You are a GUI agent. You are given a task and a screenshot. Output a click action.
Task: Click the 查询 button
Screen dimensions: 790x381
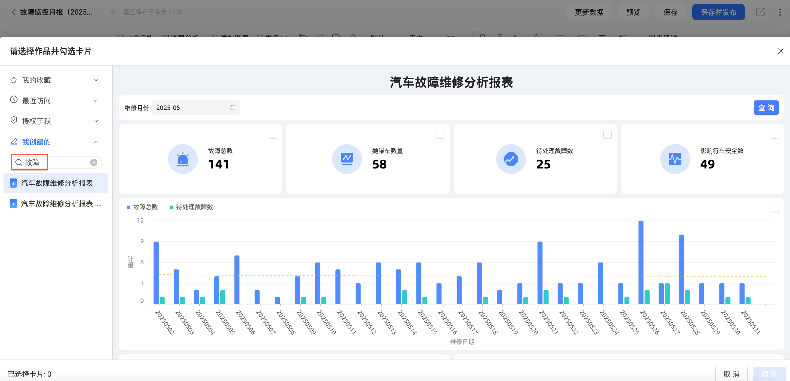click(766, 108)
